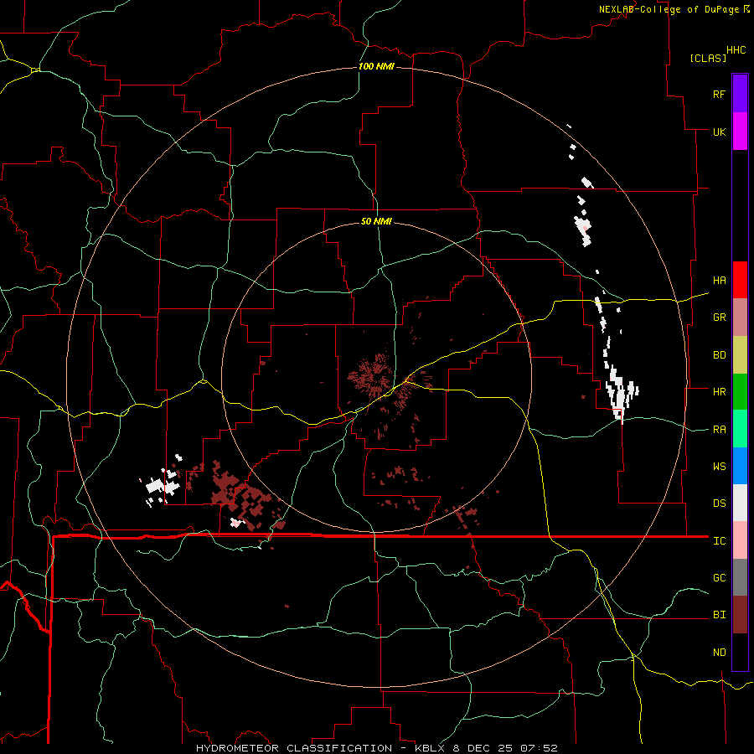
Task: Select the gray GC legend swatch
Action: tap(740, 577)
